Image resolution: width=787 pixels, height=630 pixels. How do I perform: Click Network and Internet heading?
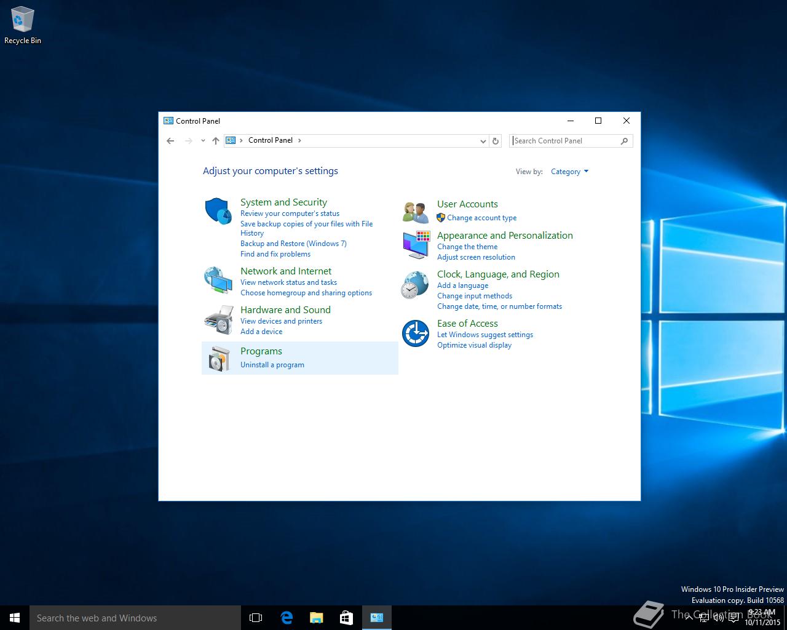coord(286,271)
